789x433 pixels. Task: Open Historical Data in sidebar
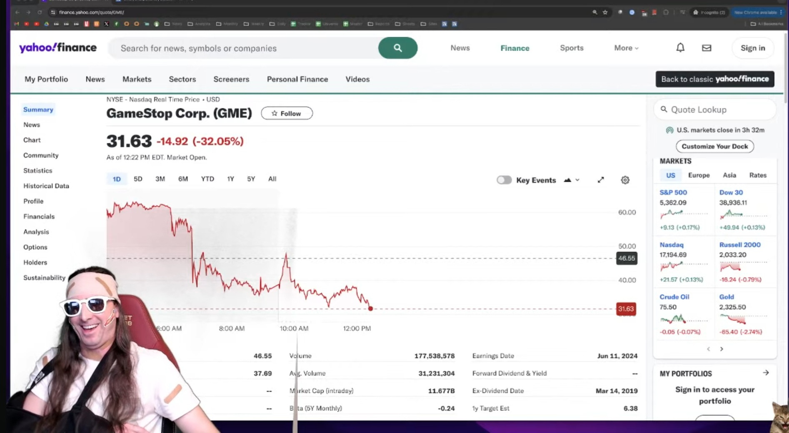(46, 186)
